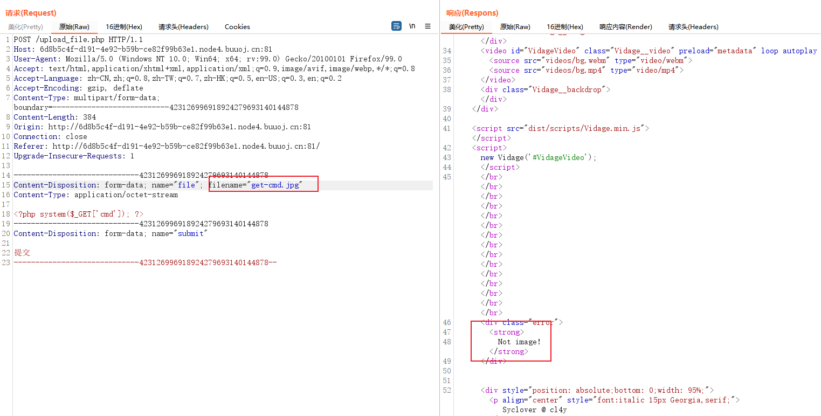Image resolution: width=821 pixels, height=416 pixels.
Task: Click the 请求(Request) panel title
Action: pos(31,13)
